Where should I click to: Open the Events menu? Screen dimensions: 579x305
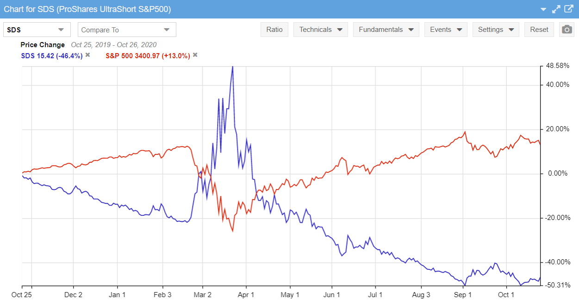(446, 29)
